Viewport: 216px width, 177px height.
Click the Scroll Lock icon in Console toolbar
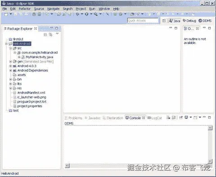click(x=174, y=117)
